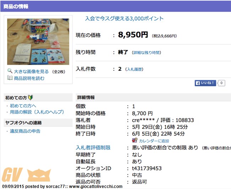Viewport: 231px width, 189px height.
Task: Open 用語の解説（入札のヘルプ）link
Action: (37, 112)
